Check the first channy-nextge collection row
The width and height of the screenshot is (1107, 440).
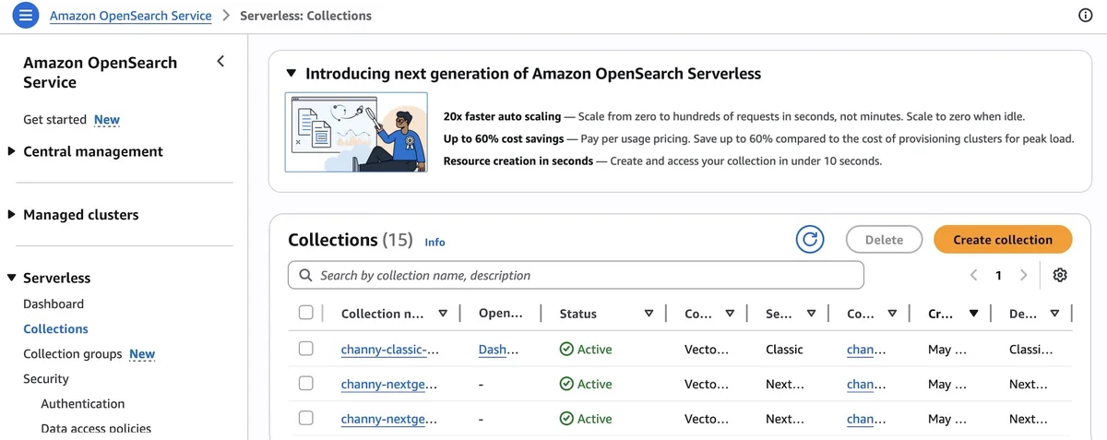[x=306, y=384]
